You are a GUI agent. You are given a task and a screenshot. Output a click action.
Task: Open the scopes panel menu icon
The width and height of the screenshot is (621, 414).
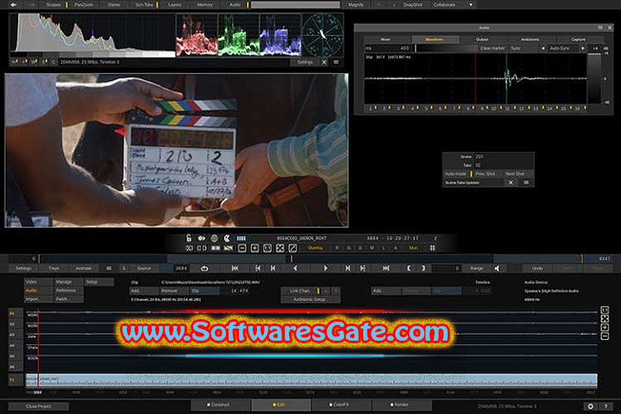click(336, 62)
